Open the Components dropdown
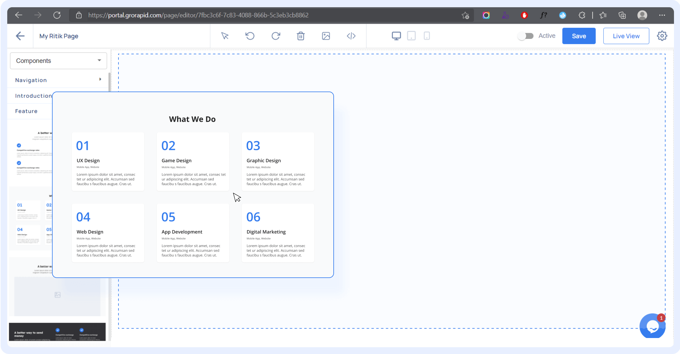The width and height of the screenshot is (680, 354). pyautogui.click(x=58, y=61)
